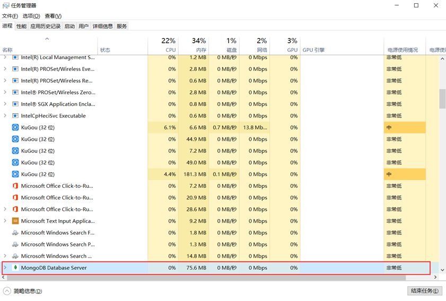This screenshot has height=301, width=446.
Task: Click the Microsoft Windows Search P... icon
Action: 15,244
